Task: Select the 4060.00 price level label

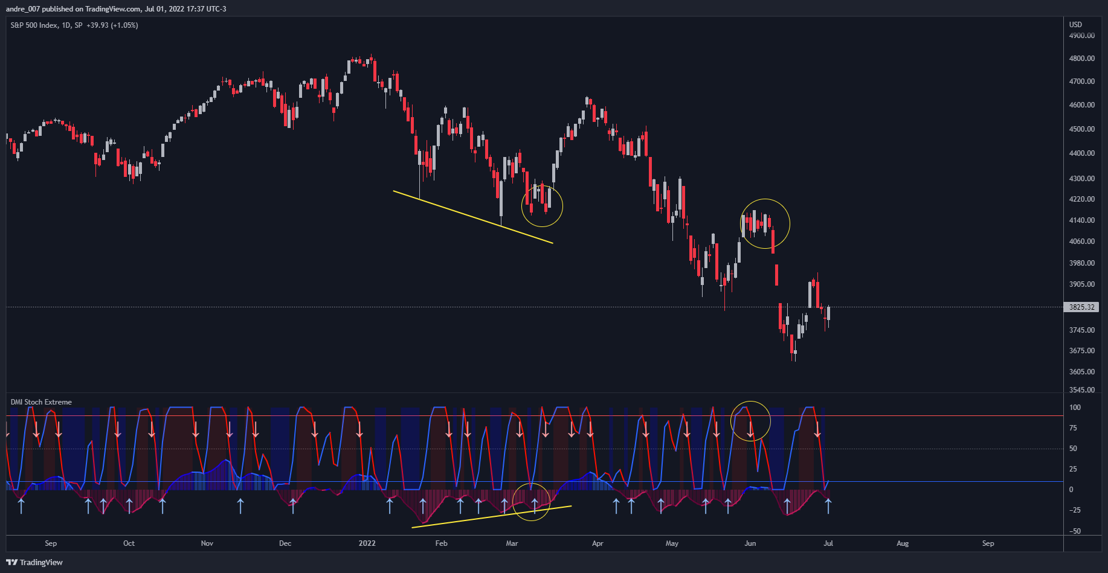Action: (x=1081, y=242)
